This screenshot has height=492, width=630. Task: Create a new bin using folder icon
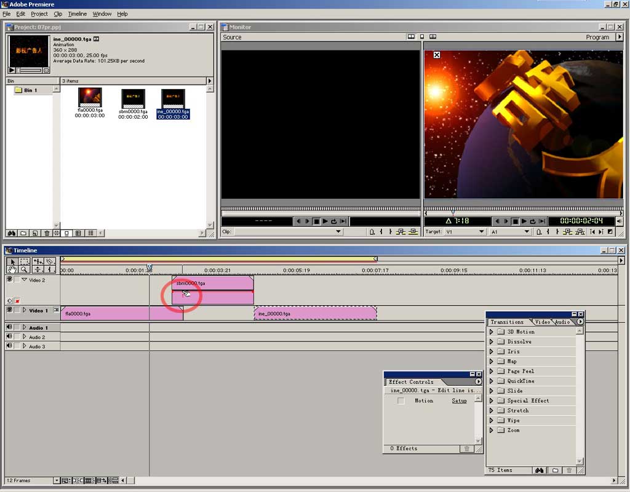pos(23,233)
